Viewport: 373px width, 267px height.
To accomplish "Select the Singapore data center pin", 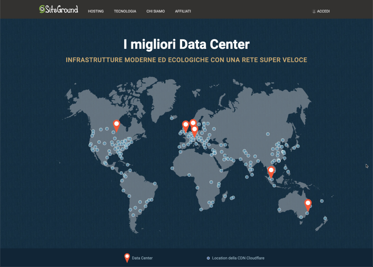I will coord(271,172).
